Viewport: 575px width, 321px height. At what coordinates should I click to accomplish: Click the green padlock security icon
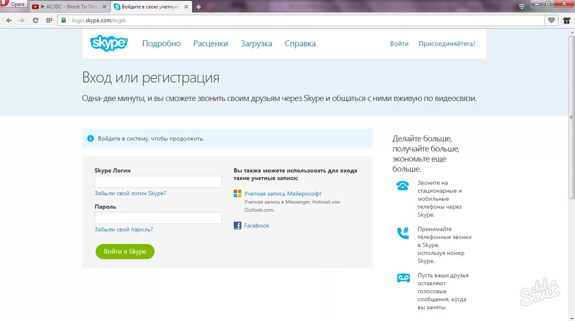64,20
